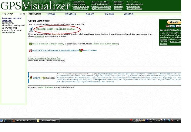The width and height of the screenshot is (191, 132).
Task: Click the ad next arrow icon
Action: (24, 14)
